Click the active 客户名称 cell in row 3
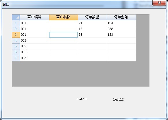168x120 pixels. [63, 35]
